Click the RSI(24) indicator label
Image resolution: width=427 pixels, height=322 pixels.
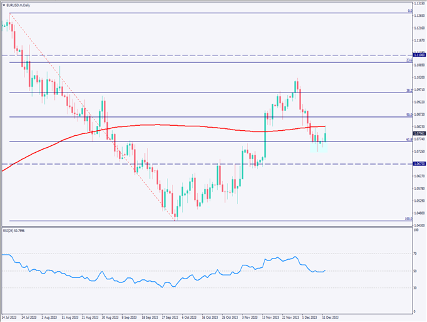15,230
